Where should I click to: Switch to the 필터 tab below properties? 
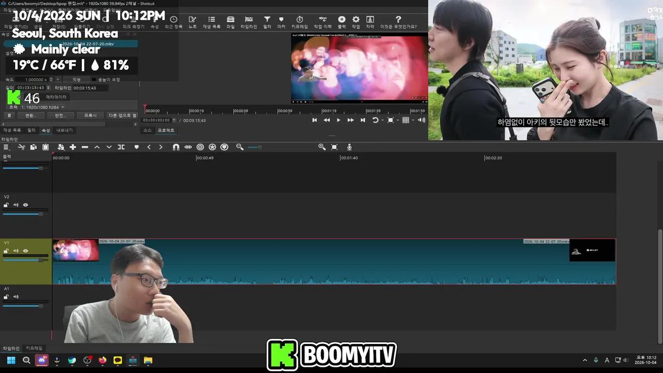[32, 130]
